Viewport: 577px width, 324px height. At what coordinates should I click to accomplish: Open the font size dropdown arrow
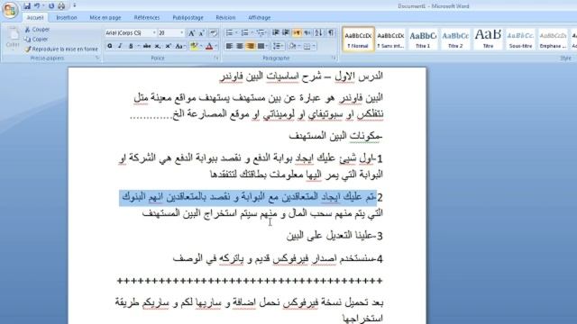(x=181, y=33)
